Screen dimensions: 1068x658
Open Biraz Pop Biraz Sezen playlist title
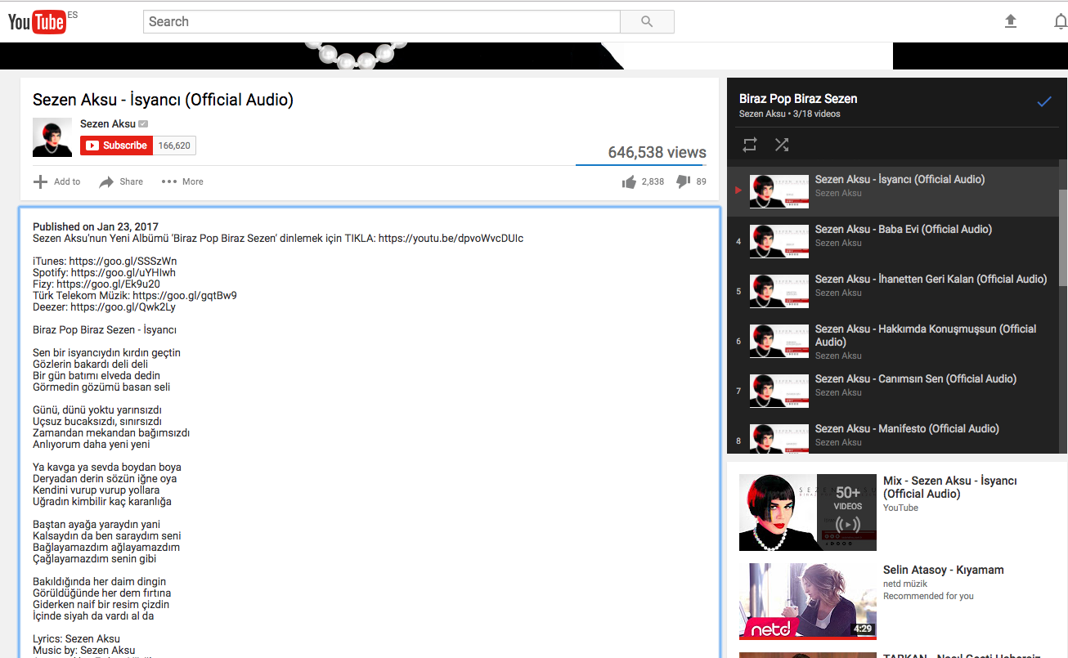click(798, 99)
